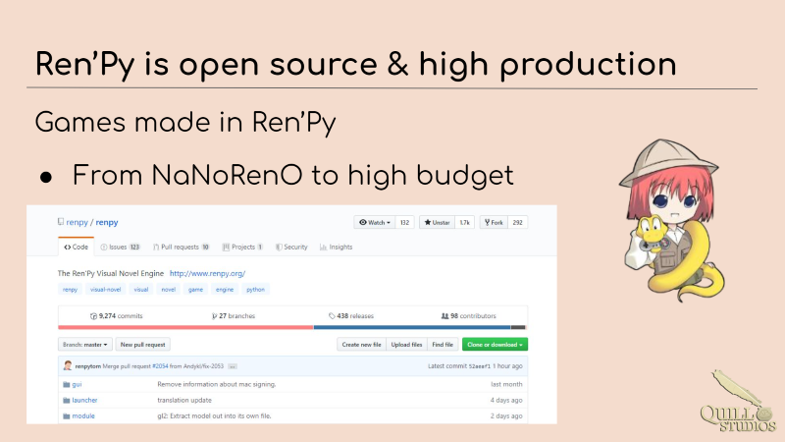Viewport: 785px width, 442px height.
Task: Click the novel topic tag
Action: (168, 290)
